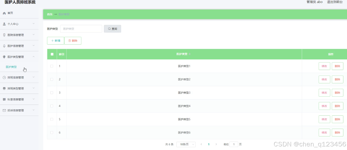Select the 医护类型 submenu item
Image resolution: width=347 pixels, height=150 pixels.
(19, 67)
